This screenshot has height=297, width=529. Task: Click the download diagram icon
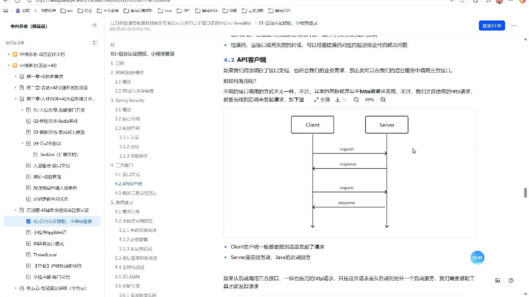[338, 100]
